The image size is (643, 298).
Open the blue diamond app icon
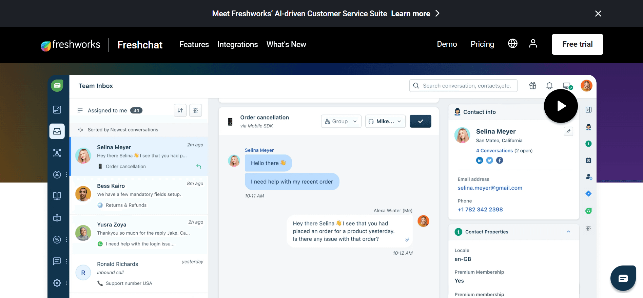[x=588, y=194]
